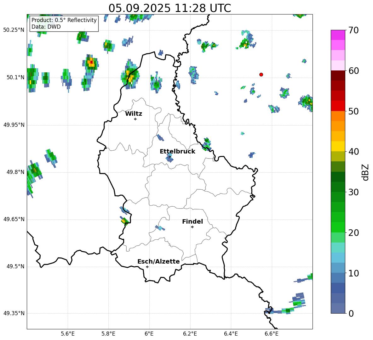The image size is (373, 340).
Task: Click the Data: DWD text in legend box
Action: 46,27
